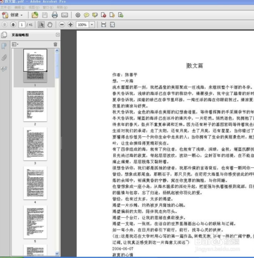Add a sticky note comment bubble
Image resolution: width=254 pixels, height=258 pixels.
click(x=86, y=15)
